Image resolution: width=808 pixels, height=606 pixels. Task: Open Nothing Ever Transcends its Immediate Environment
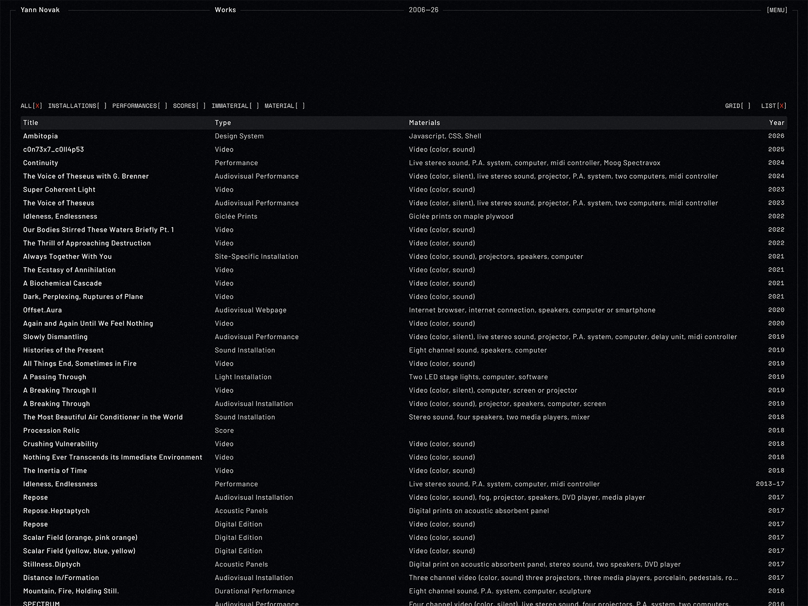click(113, 458)
